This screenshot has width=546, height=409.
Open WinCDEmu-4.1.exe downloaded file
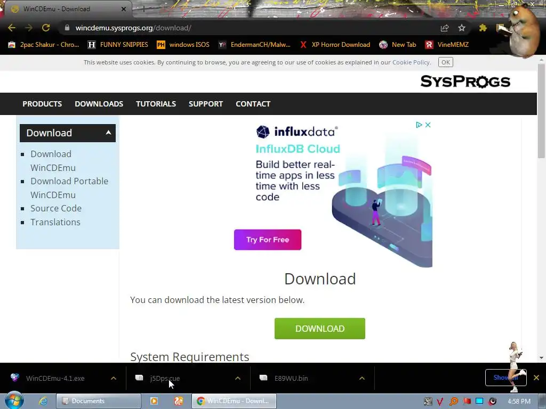point(55,378)
